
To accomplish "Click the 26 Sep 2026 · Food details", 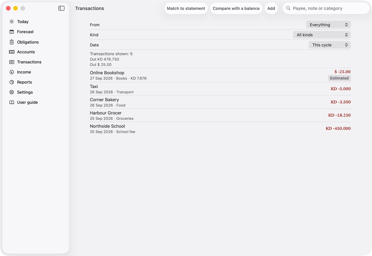I will 108,105.
